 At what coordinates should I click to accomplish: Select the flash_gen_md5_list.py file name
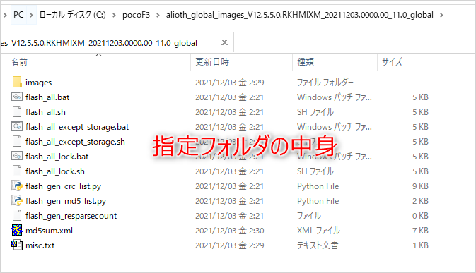[x=66, y=201]
